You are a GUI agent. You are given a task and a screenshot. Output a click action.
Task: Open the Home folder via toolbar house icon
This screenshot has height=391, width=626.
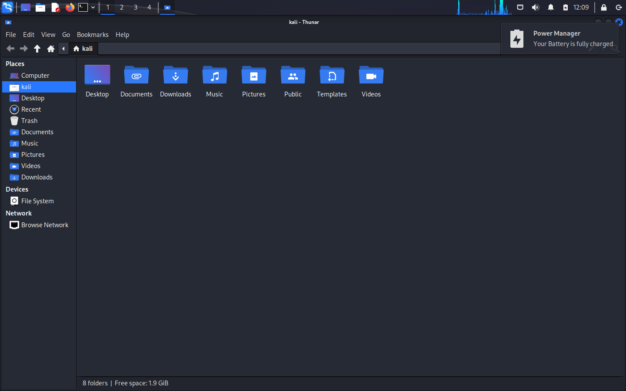click(x=51, y=49)
